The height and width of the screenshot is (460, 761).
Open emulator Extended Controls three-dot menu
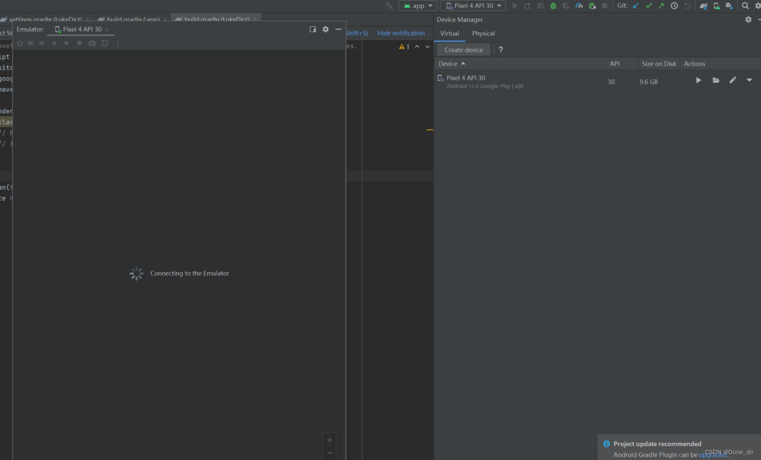pyautogui.click(x=118, y=43)
